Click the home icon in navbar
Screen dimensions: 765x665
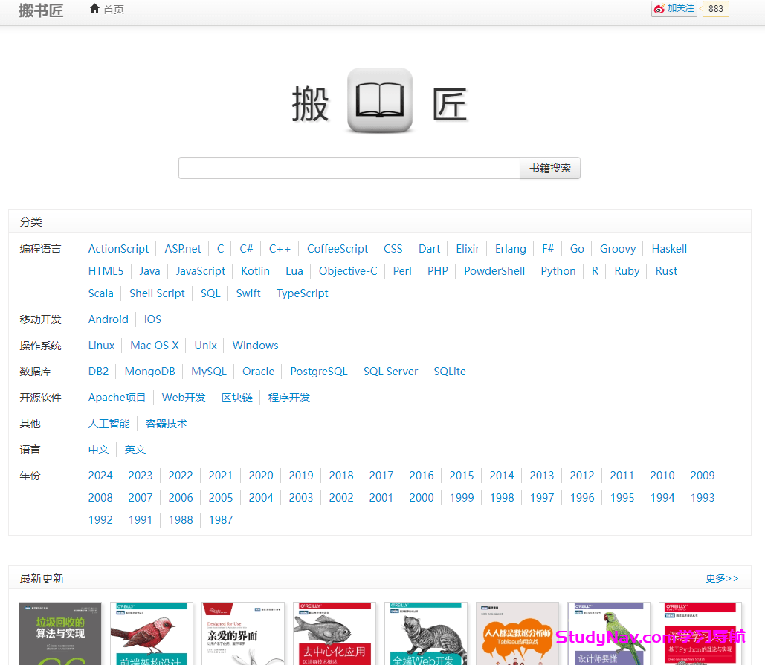point(94,9)
